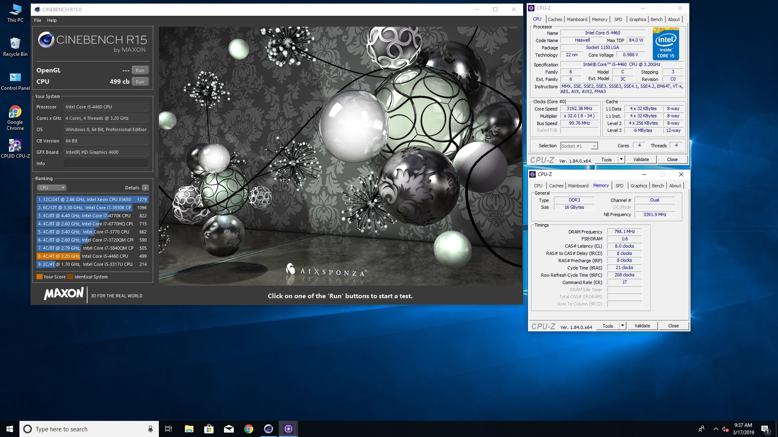Open Memory tab in upper CPU-Z window
This screenshot has width=778, height=437.
(x=599, y=19)
